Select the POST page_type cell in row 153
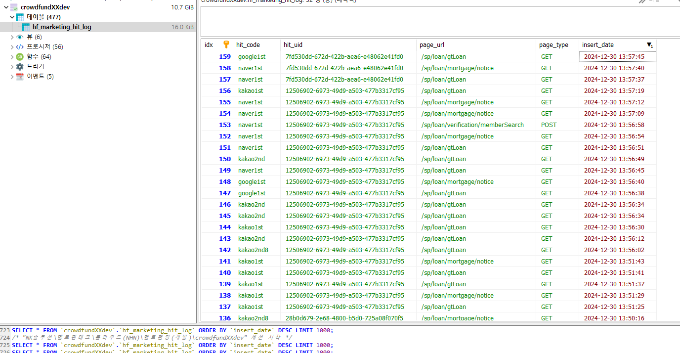The image size is (680, 353). [557, 125]
